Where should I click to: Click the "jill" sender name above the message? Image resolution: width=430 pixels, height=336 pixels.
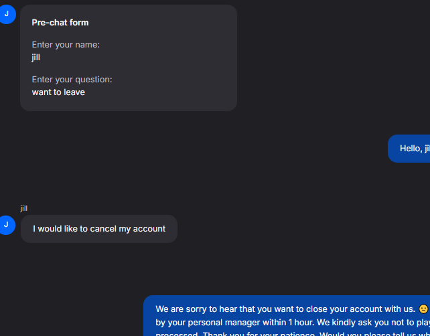(x=24, y=209)
